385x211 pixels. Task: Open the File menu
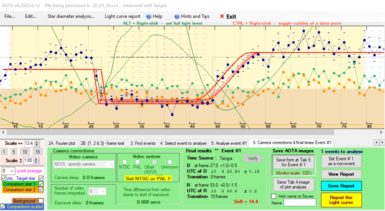click(x=9, y=16)
